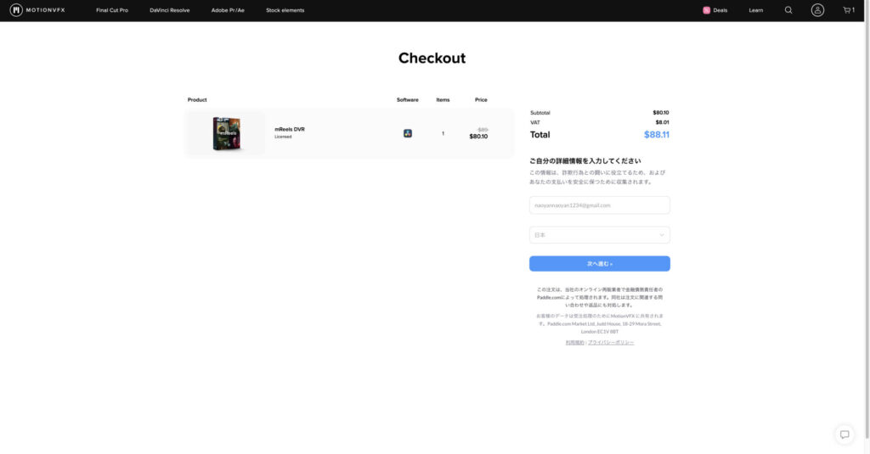The height and width of the screenshot is (454, 870).
Task: Click the Software column header
Action: (407, 100)
